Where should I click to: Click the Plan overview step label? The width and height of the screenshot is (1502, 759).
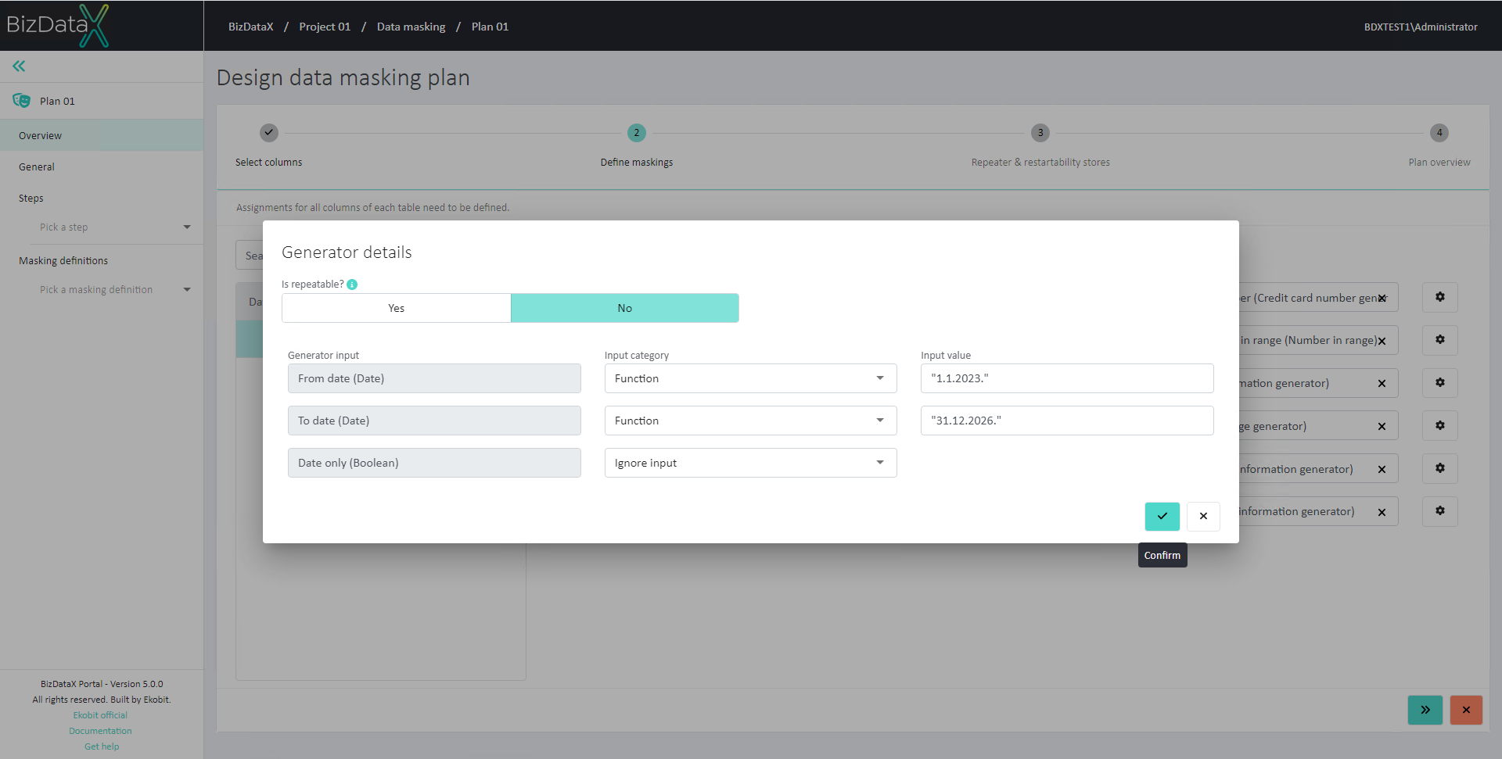(1439, 163)
